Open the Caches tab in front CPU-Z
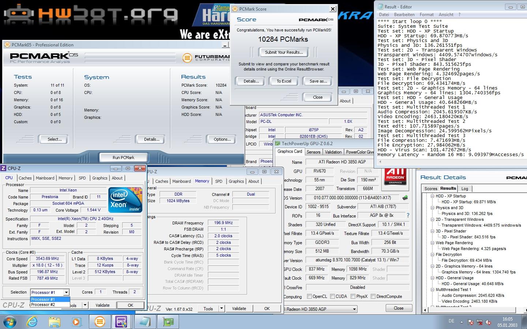The width and height of the screenshot is (527, 329). click(25, 178)
